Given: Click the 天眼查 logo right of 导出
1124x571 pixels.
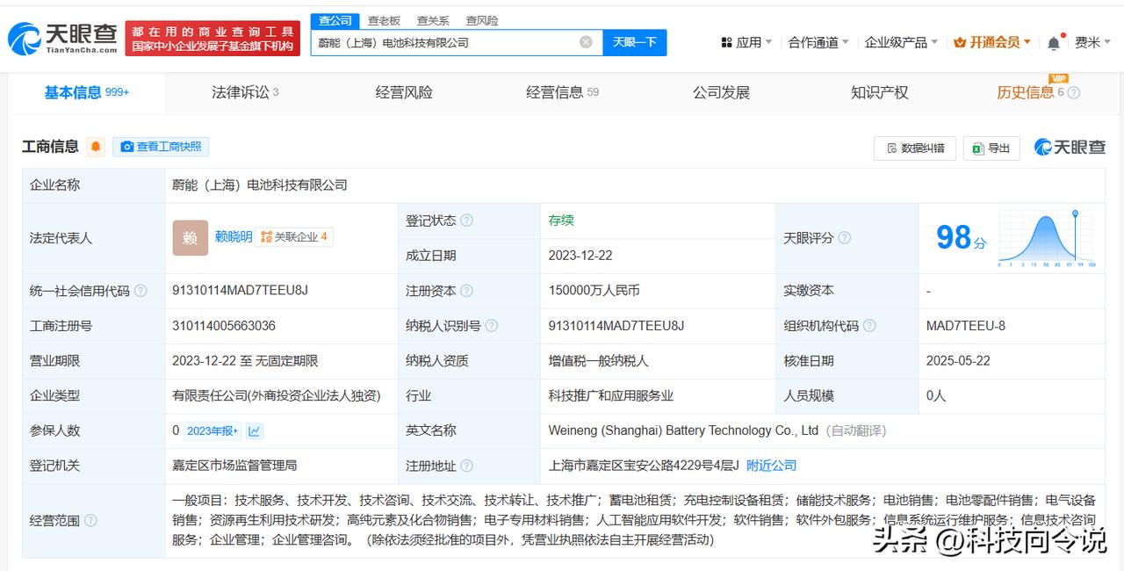Looking at the screenshot, I should [1070, 148].
